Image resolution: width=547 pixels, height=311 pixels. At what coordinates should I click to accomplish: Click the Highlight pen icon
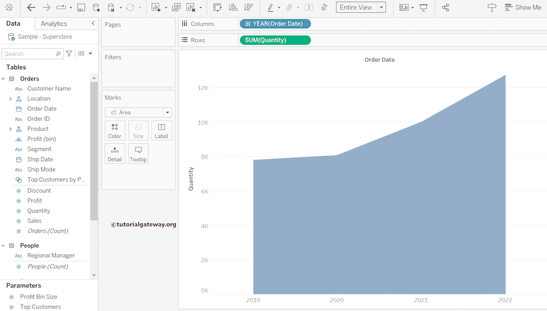270,7
